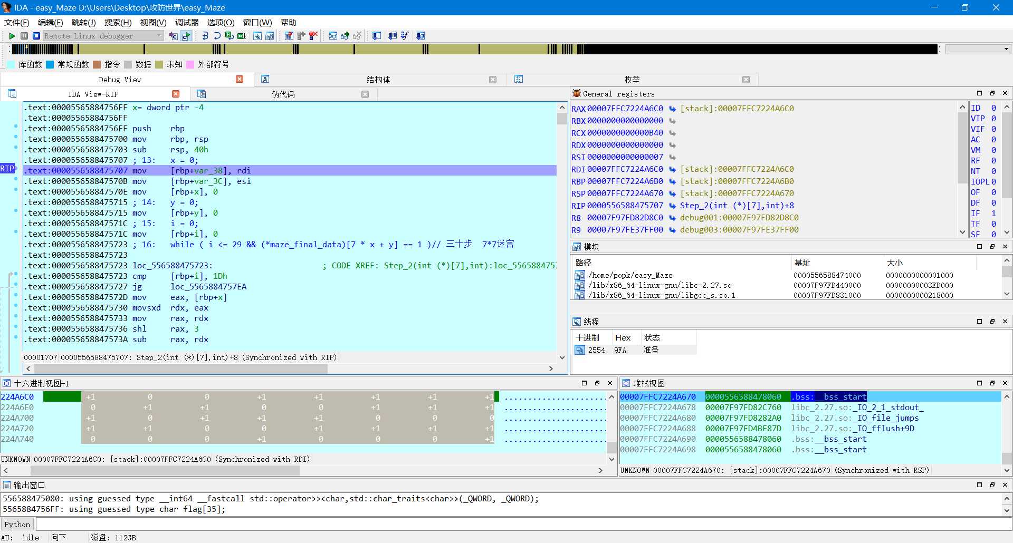Screen dimensions: 1013x543
Task: Open the watch view glasses icon
Action: (333, 36)
